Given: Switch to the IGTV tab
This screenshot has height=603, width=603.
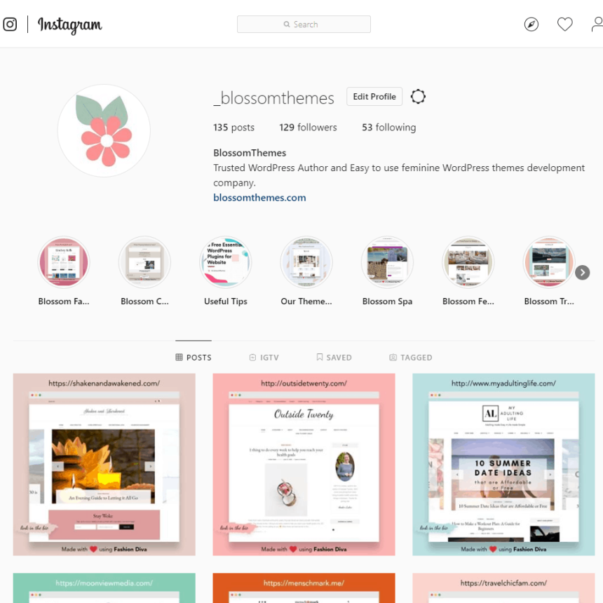Looking at the screenshot, I should click(264, 358).
